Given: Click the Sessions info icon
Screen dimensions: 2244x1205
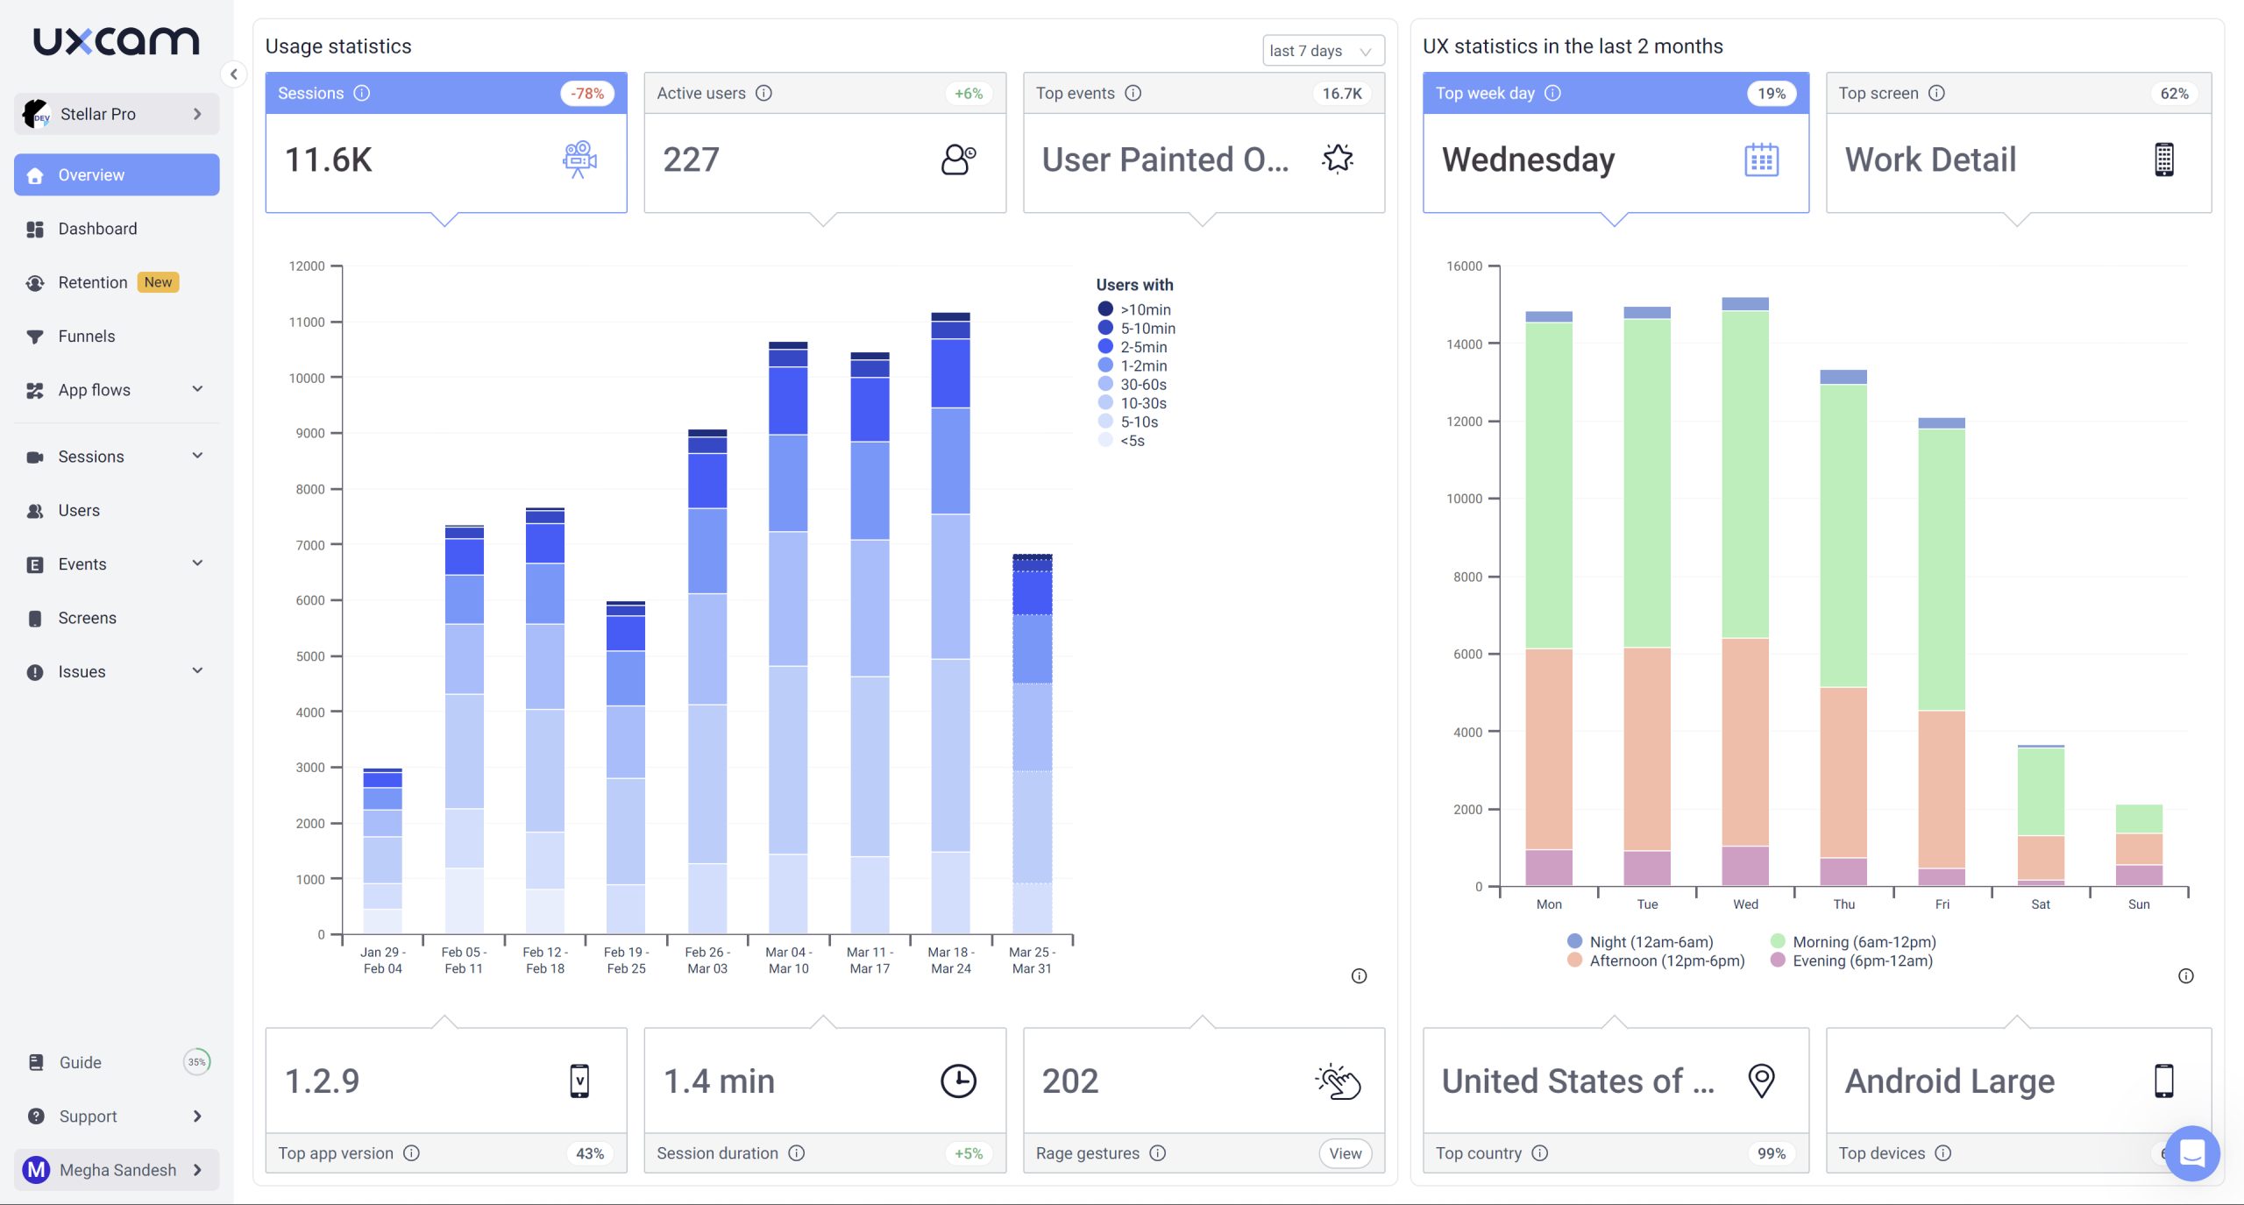Looking at the screenshot, I should [362, 93].
